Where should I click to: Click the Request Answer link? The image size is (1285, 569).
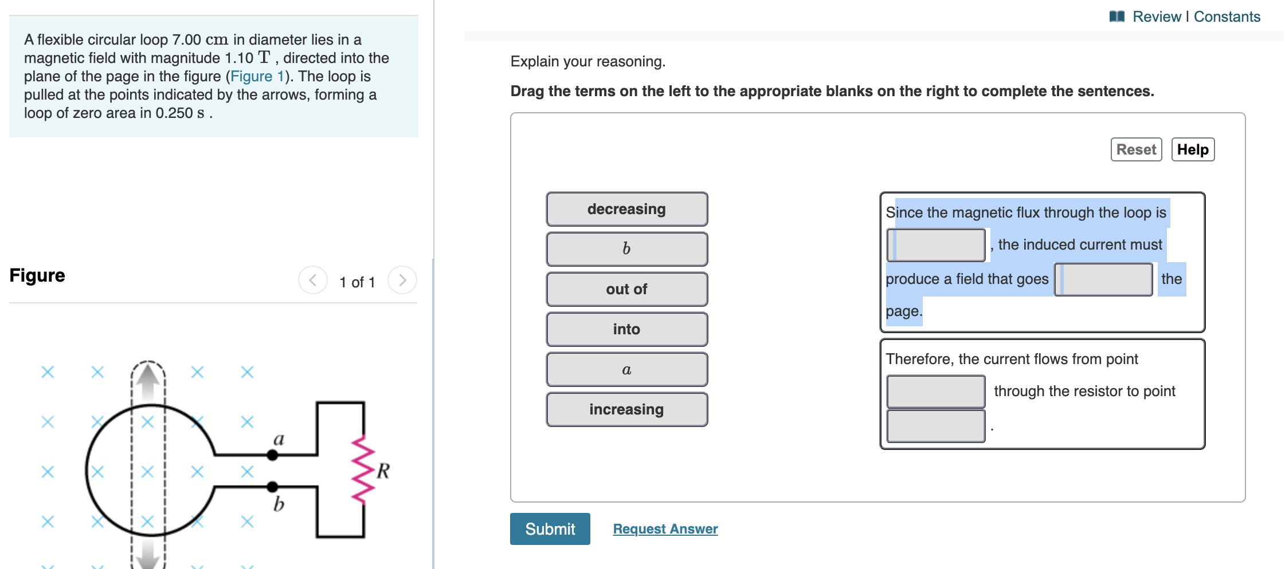click(x=665, y=529)
